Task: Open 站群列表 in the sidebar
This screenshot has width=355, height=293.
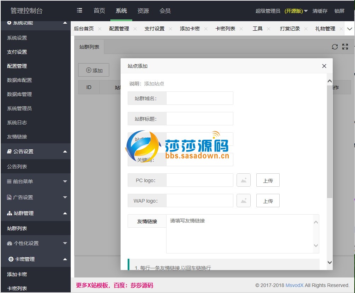Action: [17, 228]
